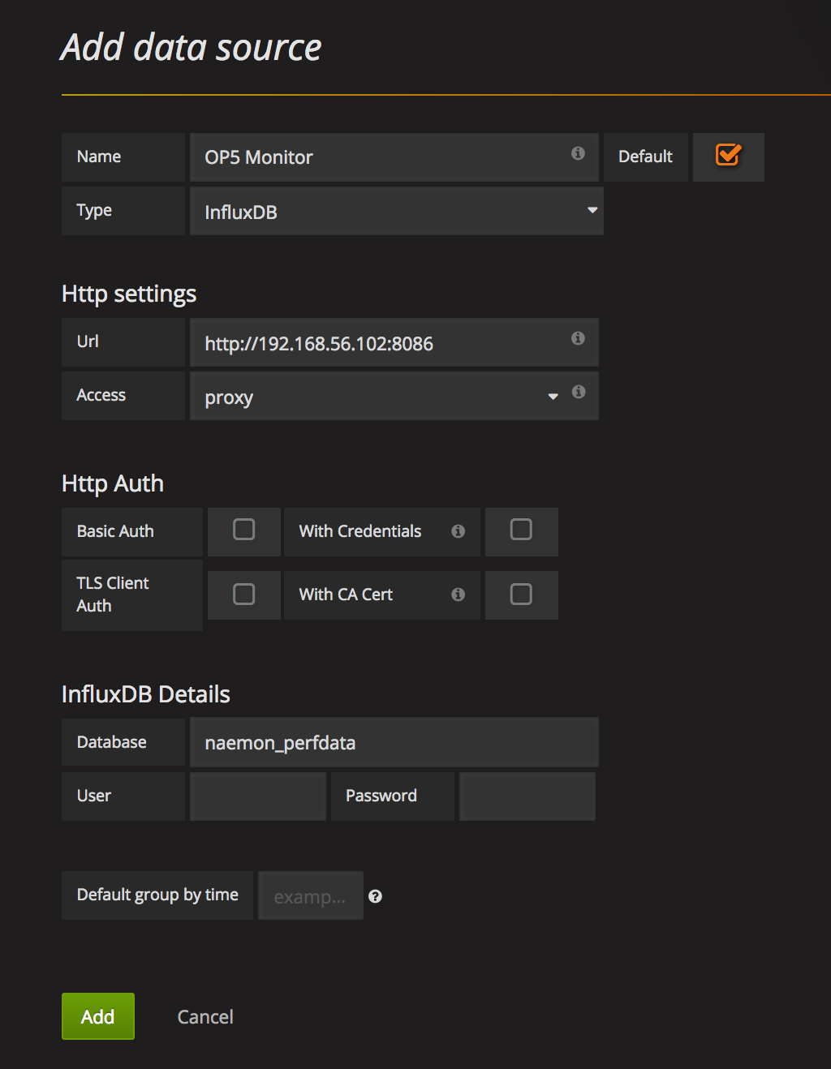
Task: Click the Name input with OP5 Monitor
Action: point(394,157)
